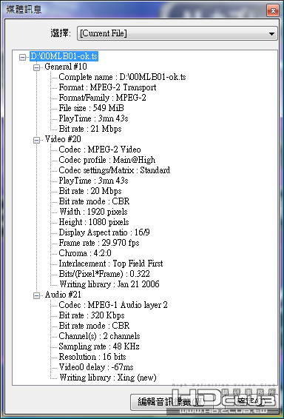Click the dropdown arrow next to Current File
This screenshot has height=419, width=284.
click(x=271, y=34)
